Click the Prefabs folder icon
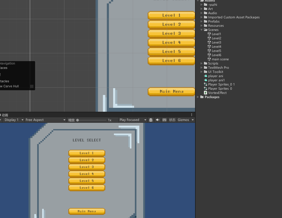The height and width of the screenshot is (218, 282). pos(206,21)
